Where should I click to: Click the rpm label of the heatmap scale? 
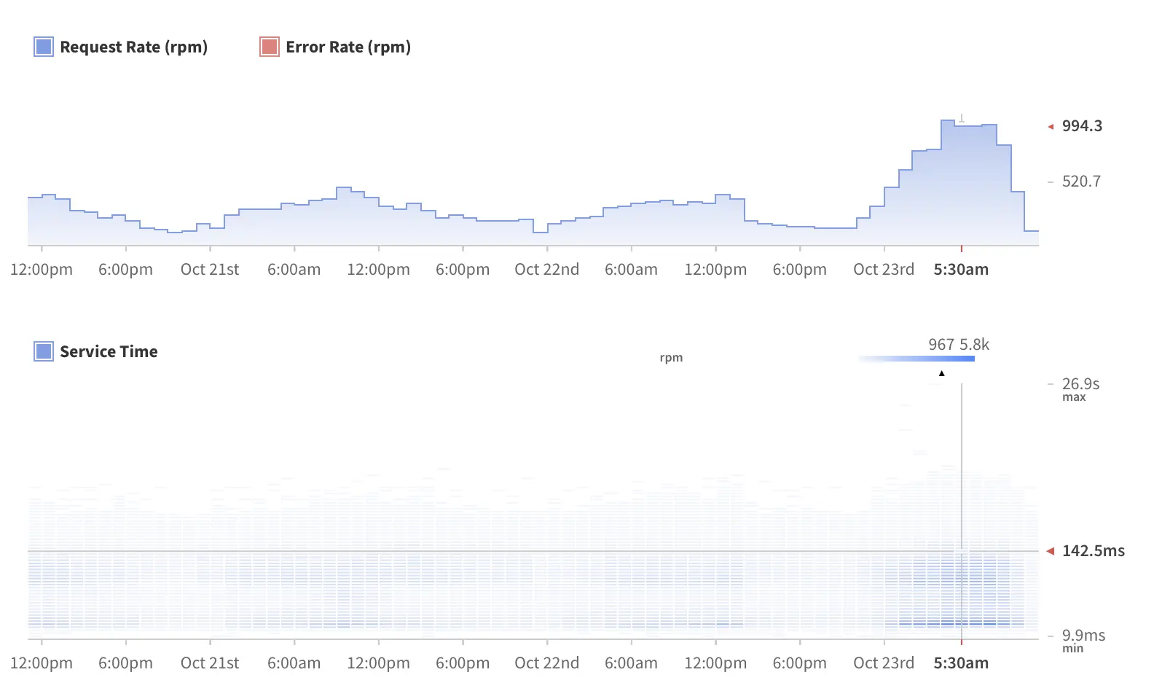click(671, 358)
